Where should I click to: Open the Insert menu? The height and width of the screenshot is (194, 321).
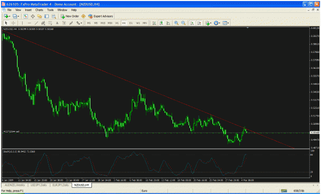28,10
